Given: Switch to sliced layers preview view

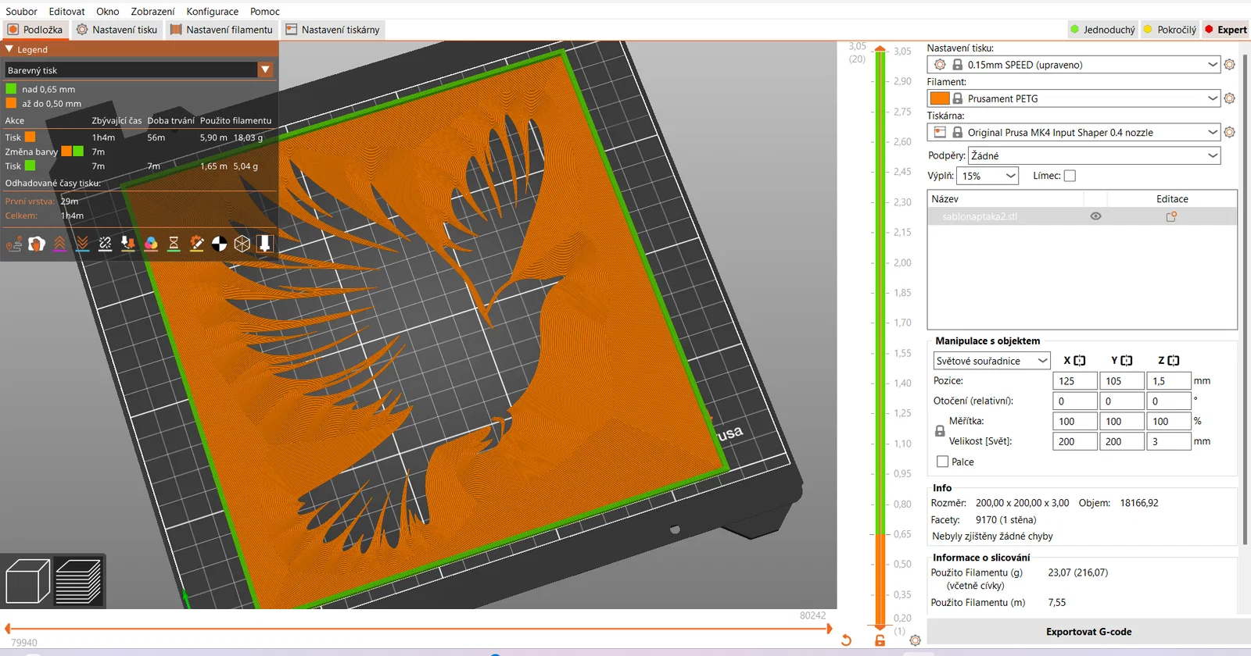Looking at the screenshot, I should tap(78, 581).
